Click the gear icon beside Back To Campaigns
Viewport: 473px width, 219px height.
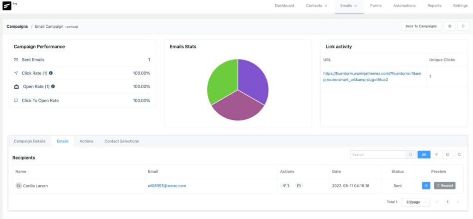pyautogui.click(x=450, y=26)
